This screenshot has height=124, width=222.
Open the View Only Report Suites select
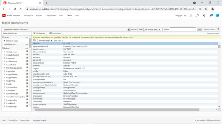[152, 29]
